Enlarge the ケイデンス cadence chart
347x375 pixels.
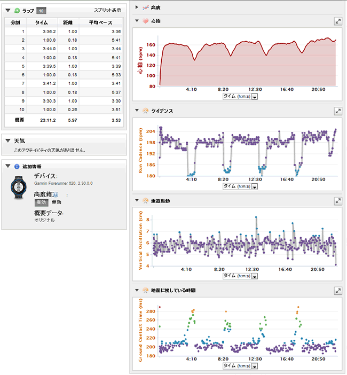tap(338, 111)
